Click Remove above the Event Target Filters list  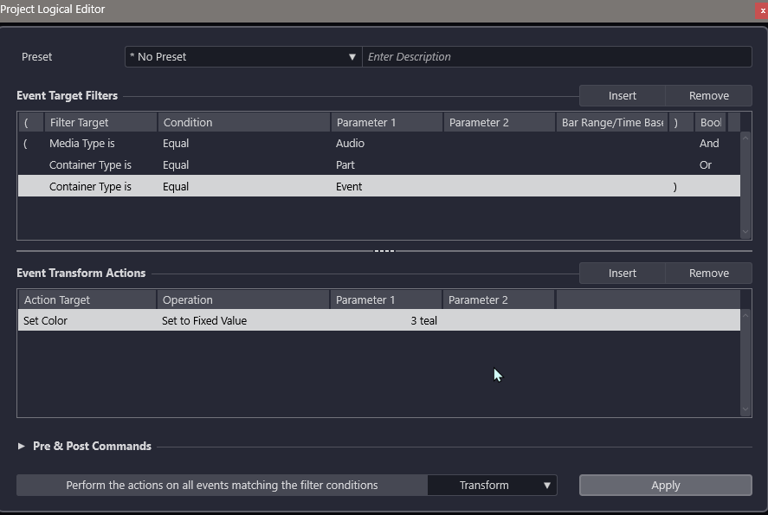[x=708, y=95]
